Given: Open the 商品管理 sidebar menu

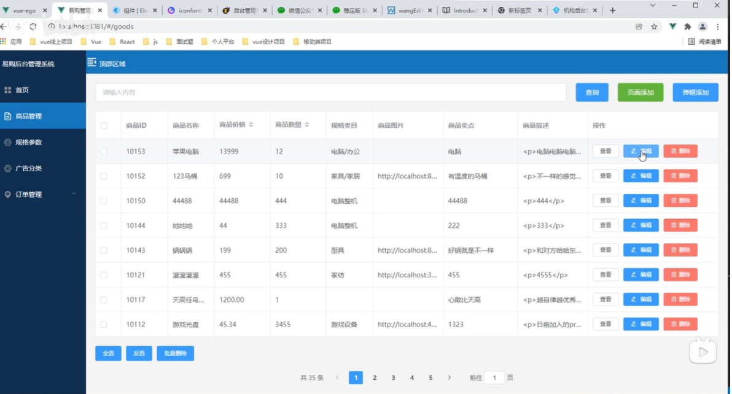Looking at the screenshot, I should (43, 116).
